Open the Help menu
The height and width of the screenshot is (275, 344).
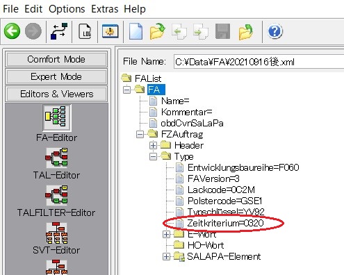[135, 9]
